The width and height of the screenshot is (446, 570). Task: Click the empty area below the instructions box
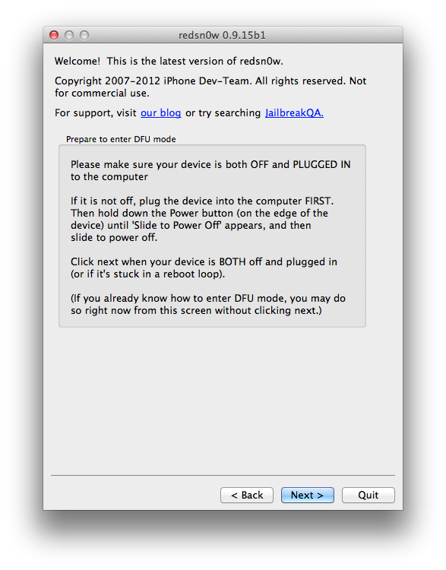223,400
